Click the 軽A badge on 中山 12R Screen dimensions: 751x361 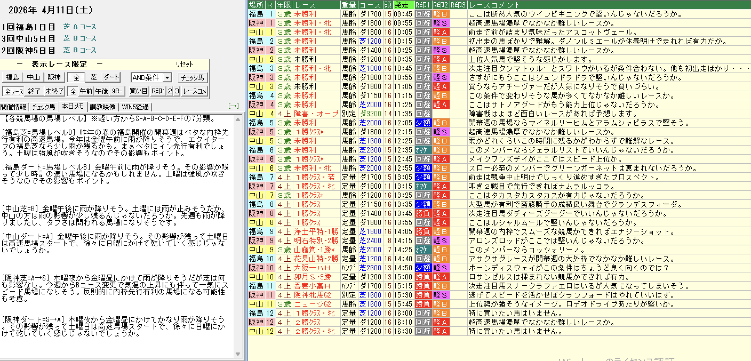coord(441,331)
